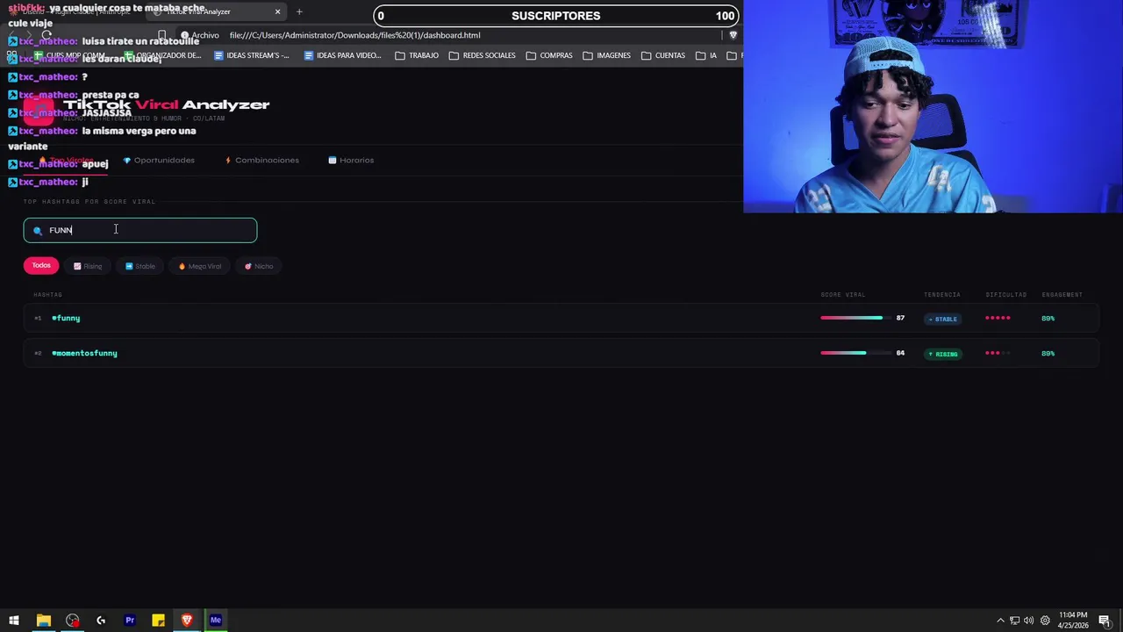Open the volume control tray icon
The image size is (1123, 632).
point(1028,621)
